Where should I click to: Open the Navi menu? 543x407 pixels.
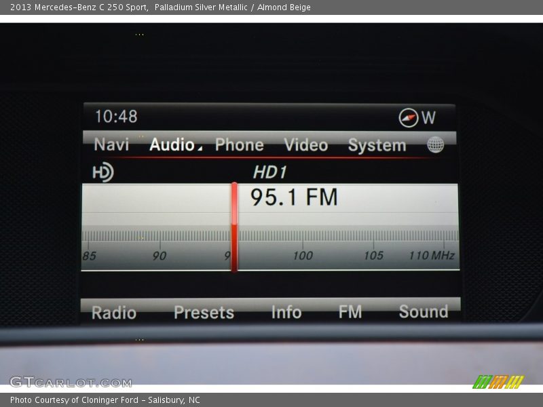(x=111, y=144)
